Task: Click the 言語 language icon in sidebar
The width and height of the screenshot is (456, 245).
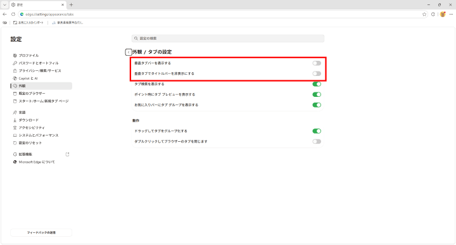Action: [x=15, y=113]
